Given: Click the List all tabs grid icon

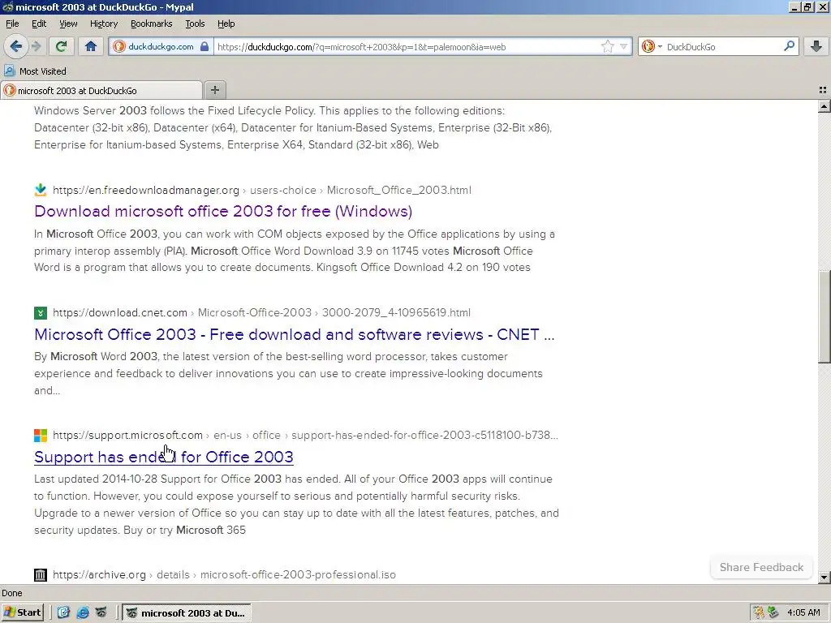Looking at the screenshot, I should (x=823, y=91).
